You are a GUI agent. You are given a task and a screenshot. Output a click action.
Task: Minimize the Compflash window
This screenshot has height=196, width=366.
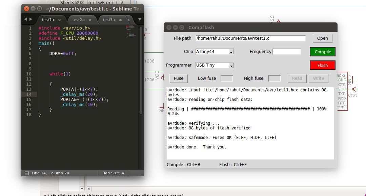176,28
